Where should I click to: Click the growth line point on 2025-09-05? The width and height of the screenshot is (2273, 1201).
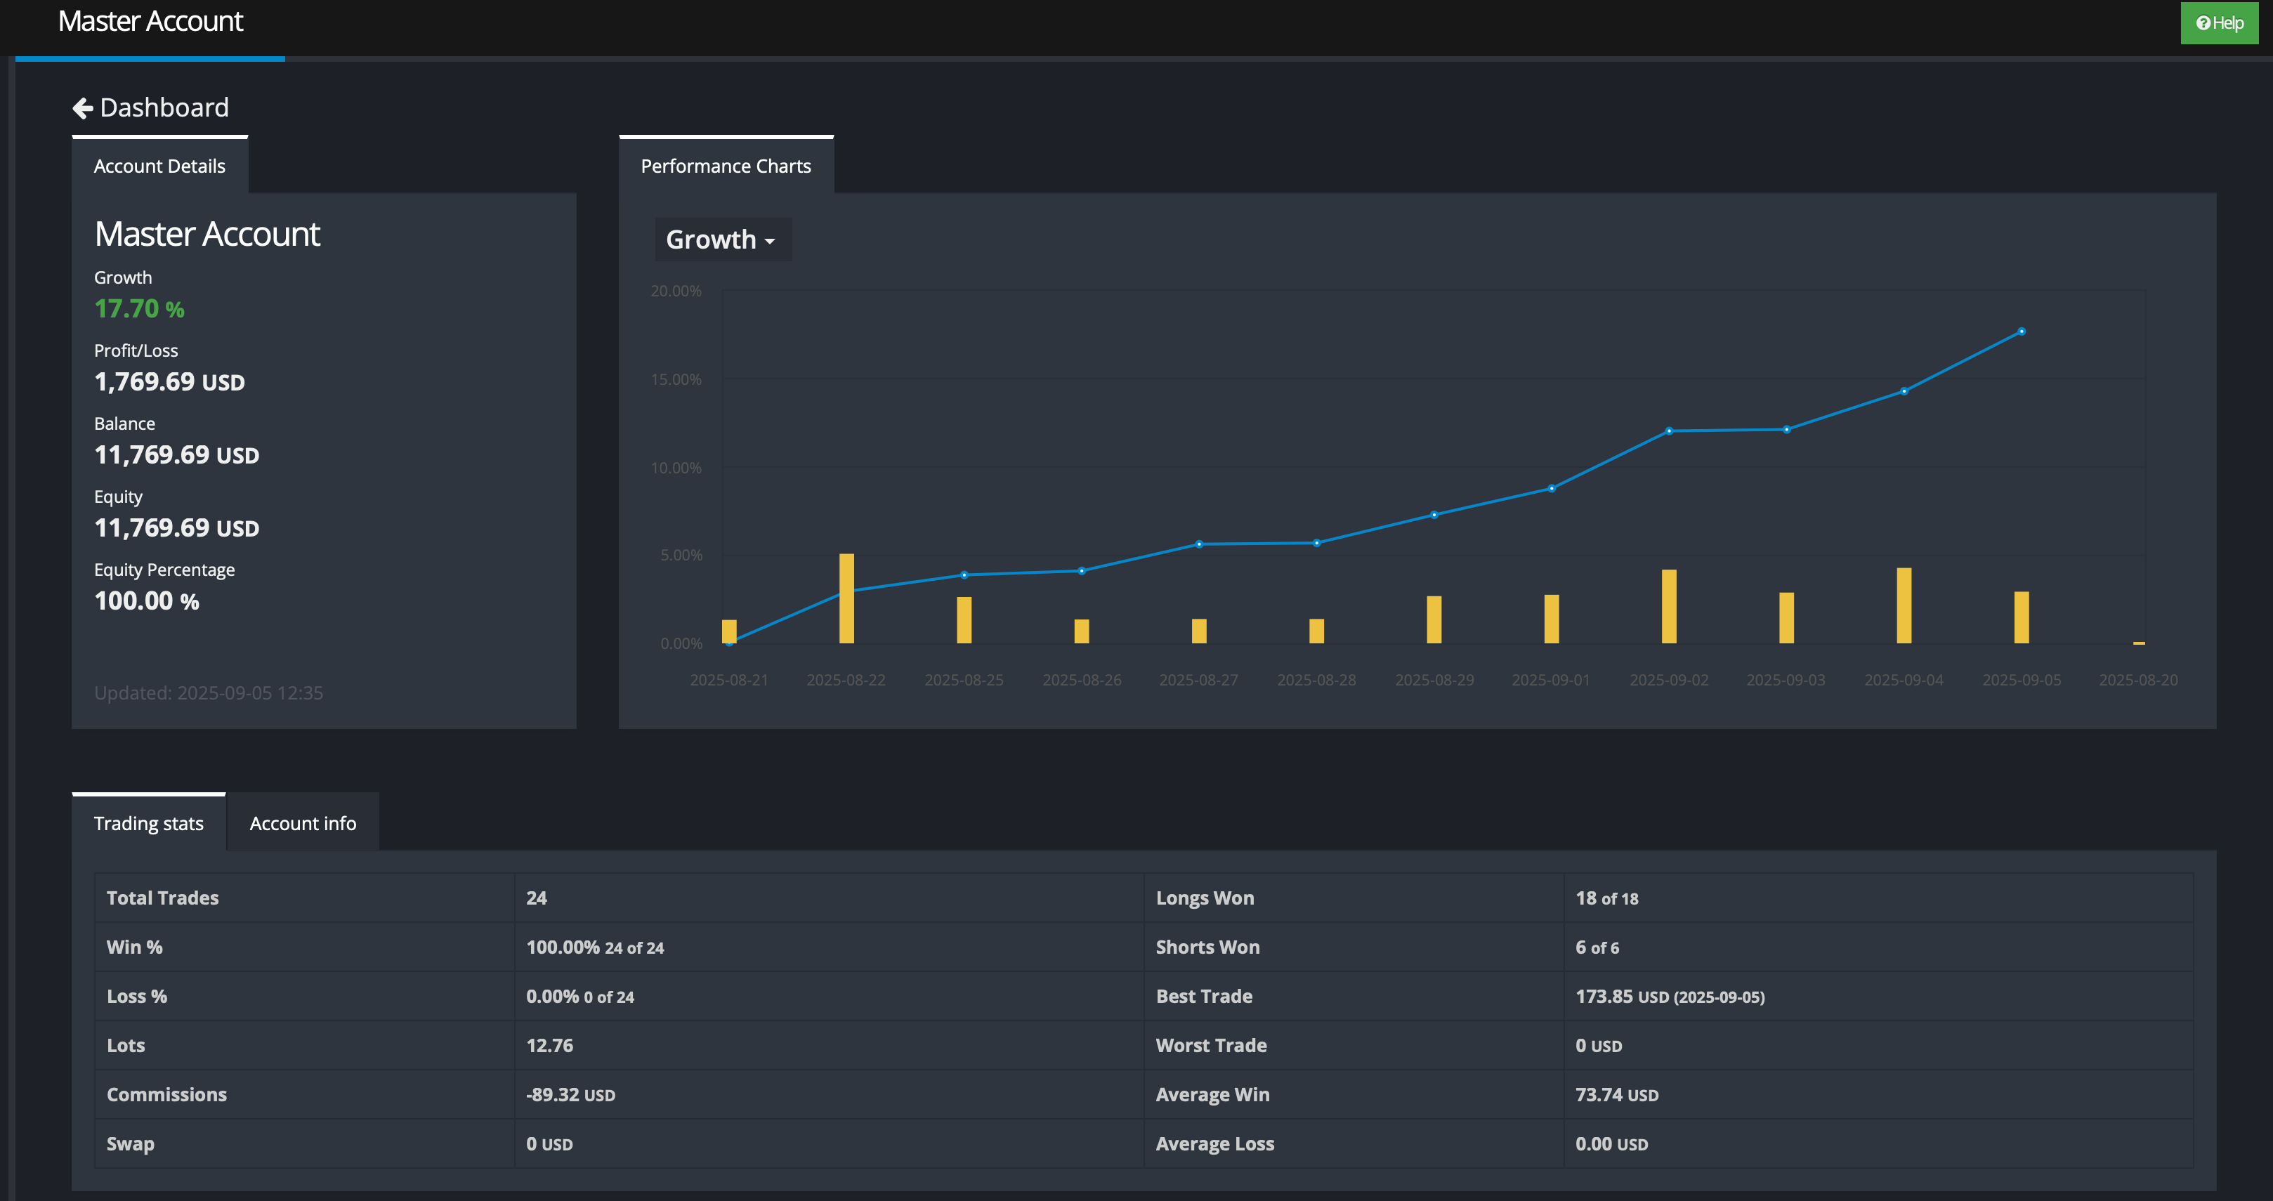(x=2022, y=332)
